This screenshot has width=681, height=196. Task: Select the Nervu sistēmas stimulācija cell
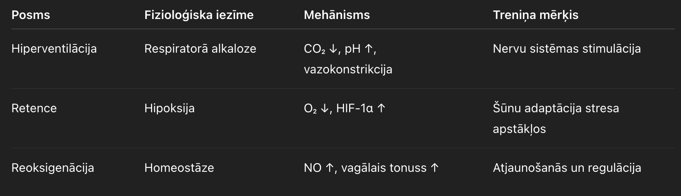[x=566, y=48]
